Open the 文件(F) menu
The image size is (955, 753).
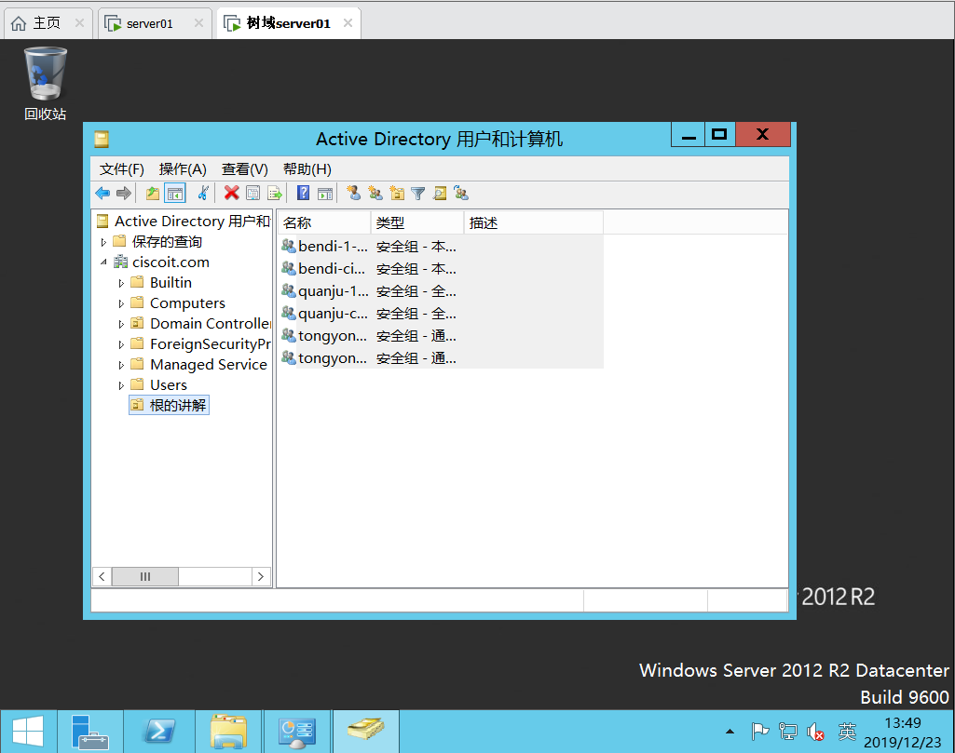pos(122,169)
